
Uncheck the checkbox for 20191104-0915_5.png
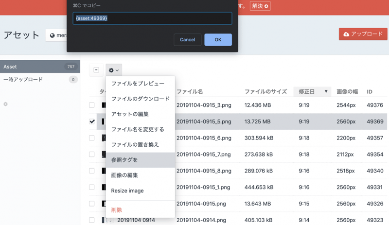(x=92, y=121)
